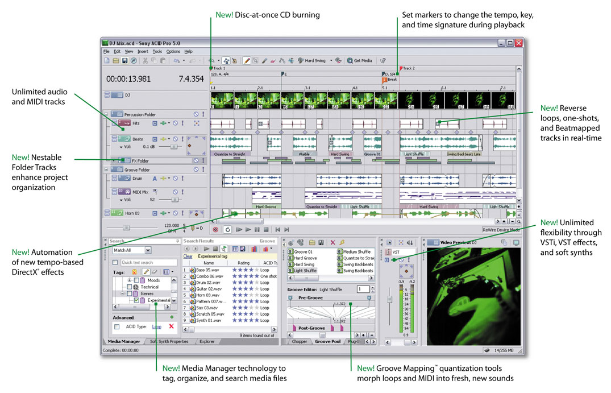
Task: Open the Vol dropdown on Beats track
Action: pyautogui.click(x=121, y=147)
